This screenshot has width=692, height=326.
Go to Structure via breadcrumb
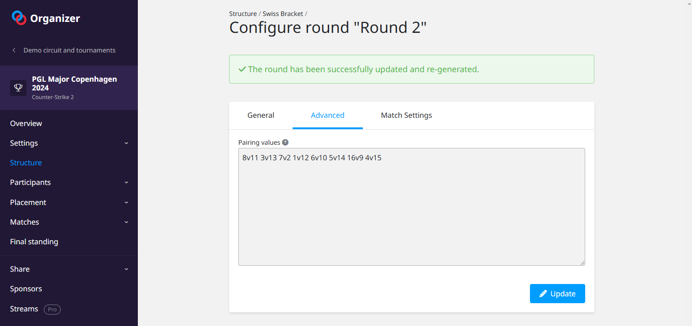243,14
